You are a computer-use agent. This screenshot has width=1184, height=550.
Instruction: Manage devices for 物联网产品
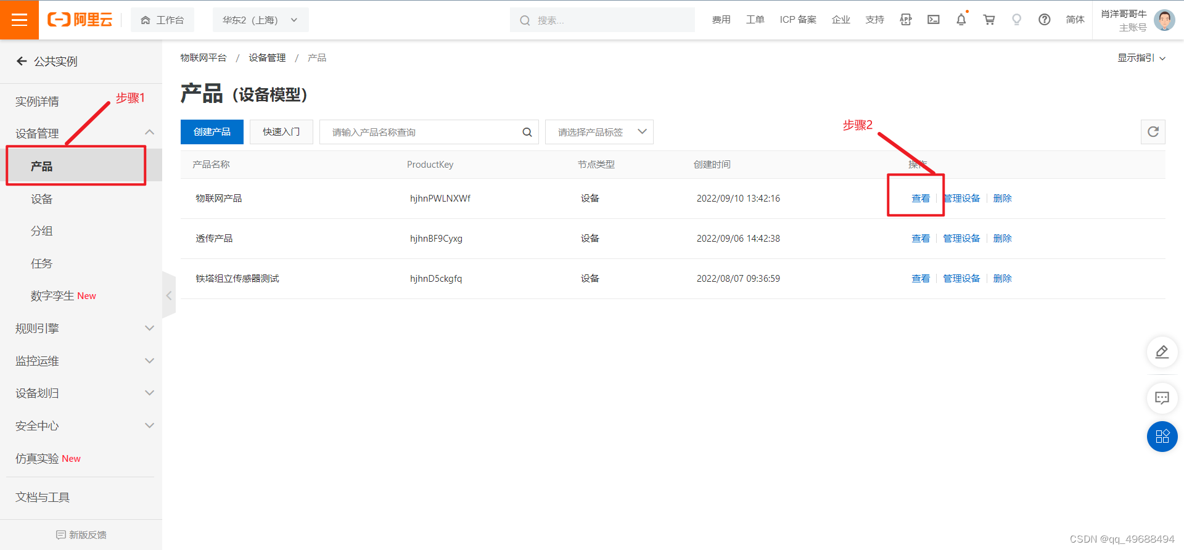pyautogui.click(x=961, y=199)
